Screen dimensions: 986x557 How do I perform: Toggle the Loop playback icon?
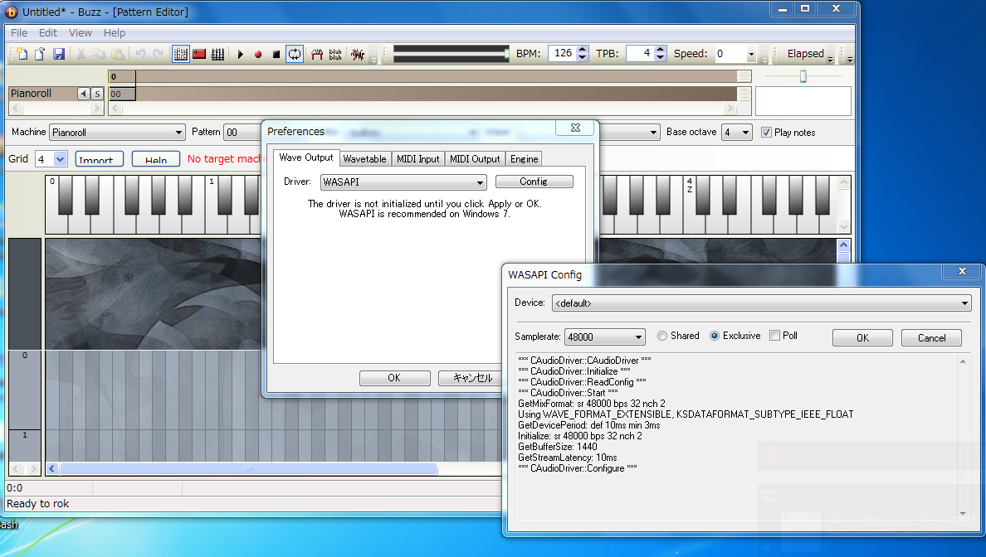(x=295, y=54)
